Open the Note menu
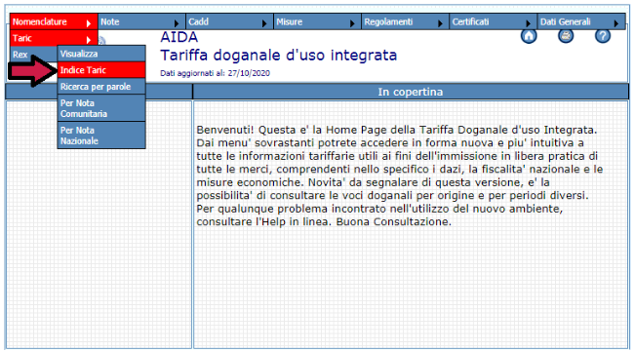635x351 pixels. tap(141, 21)
